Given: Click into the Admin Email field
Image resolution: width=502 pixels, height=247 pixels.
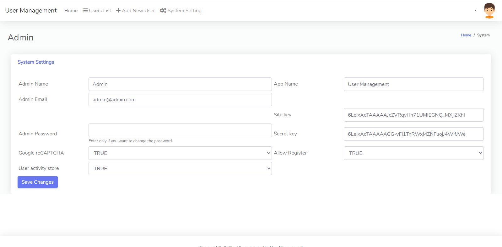Looking at the screenshot, I should (x=180, y=99).
